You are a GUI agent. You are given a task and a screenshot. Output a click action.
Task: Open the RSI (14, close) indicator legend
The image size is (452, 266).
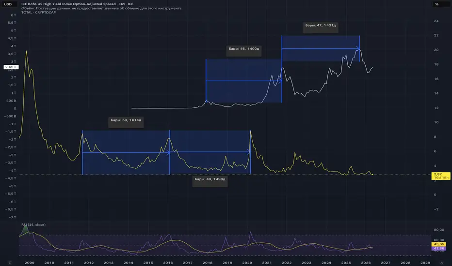click(33, 224)
